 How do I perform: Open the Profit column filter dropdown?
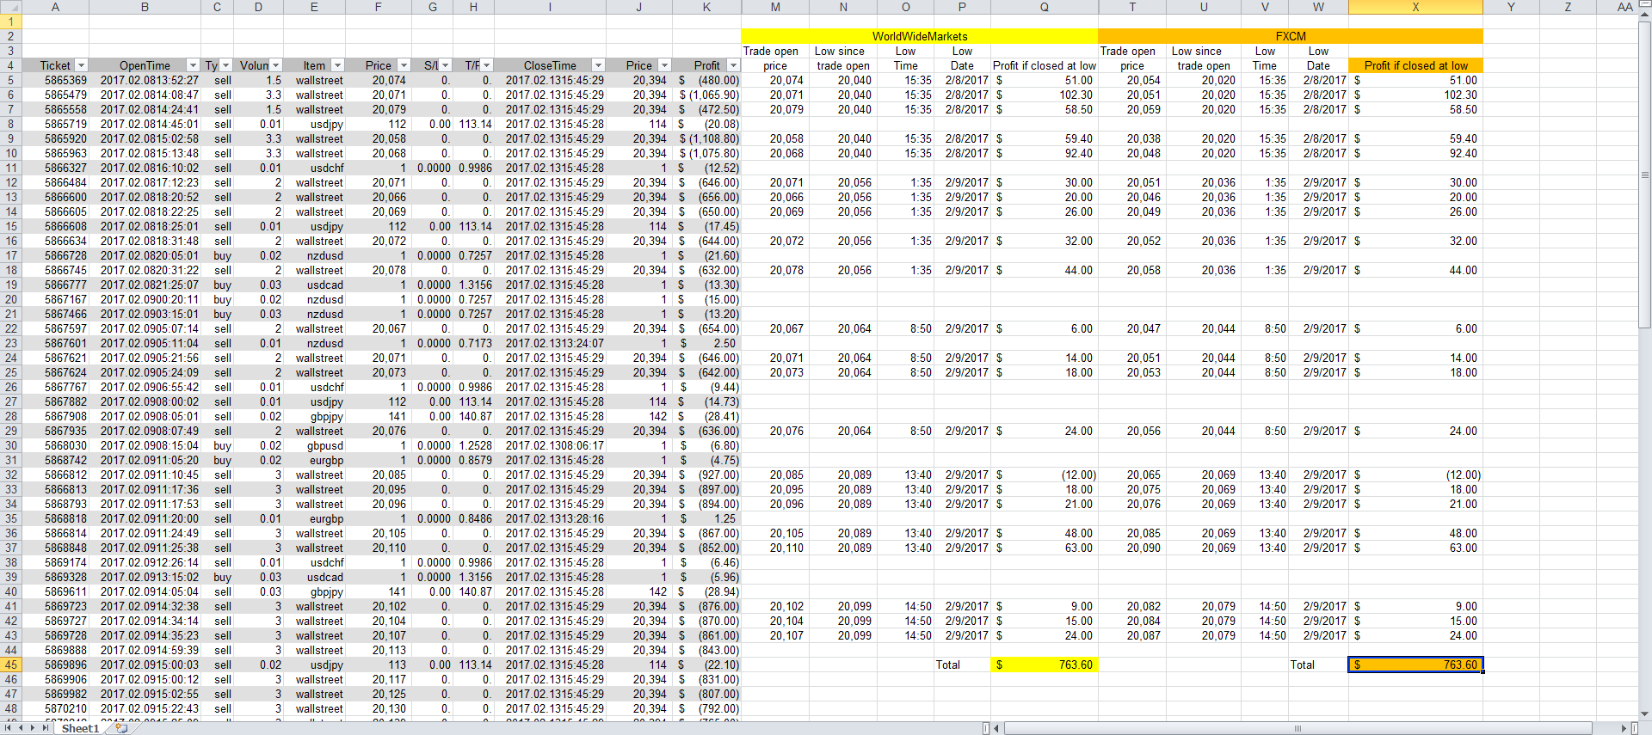click(x=733, y=65)
